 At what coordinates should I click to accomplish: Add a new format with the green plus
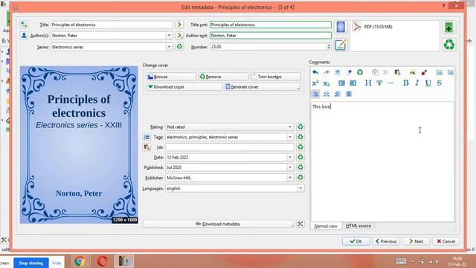[448, 28]
